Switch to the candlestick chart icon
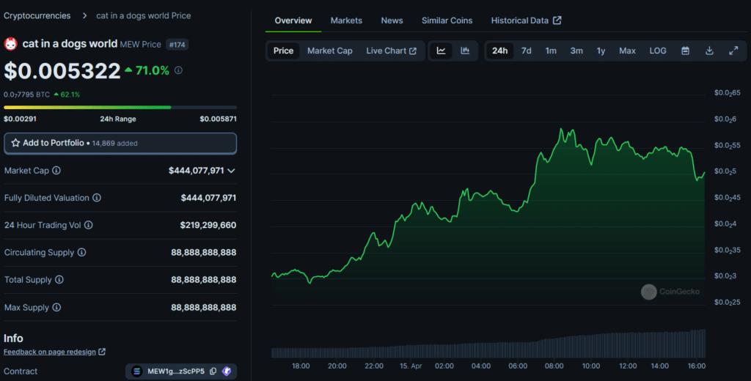 point(465,51)
